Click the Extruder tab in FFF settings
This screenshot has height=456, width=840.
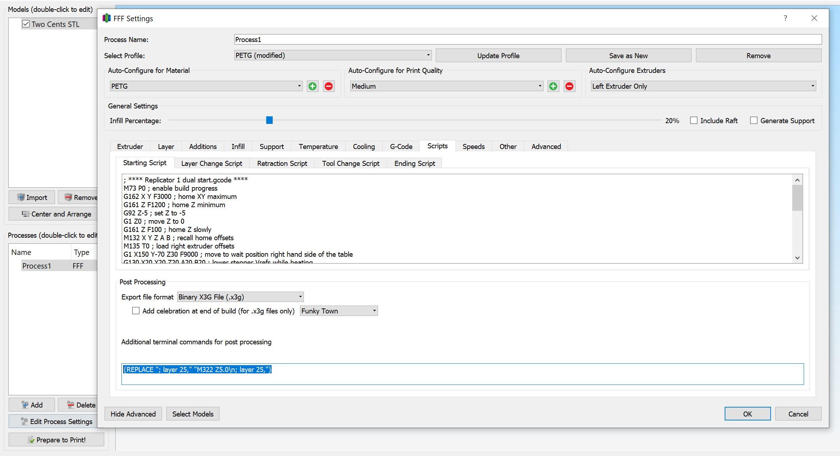click(x=130, y=147)
